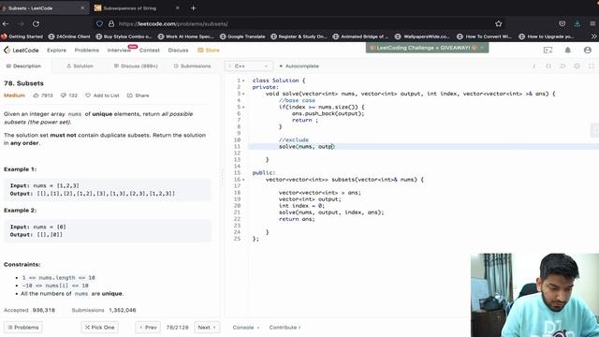Click the Share button
This screenshot has width=599, height=337.
coord(138,95)
